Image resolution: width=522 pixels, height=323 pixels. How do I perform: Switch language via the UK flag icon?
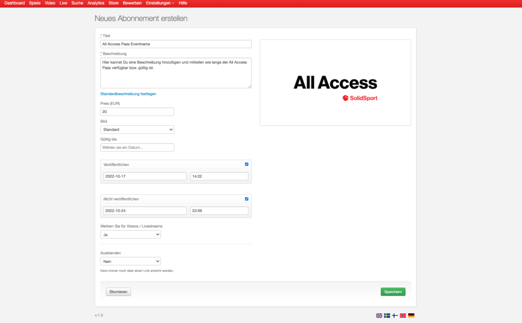click(379, 315)
